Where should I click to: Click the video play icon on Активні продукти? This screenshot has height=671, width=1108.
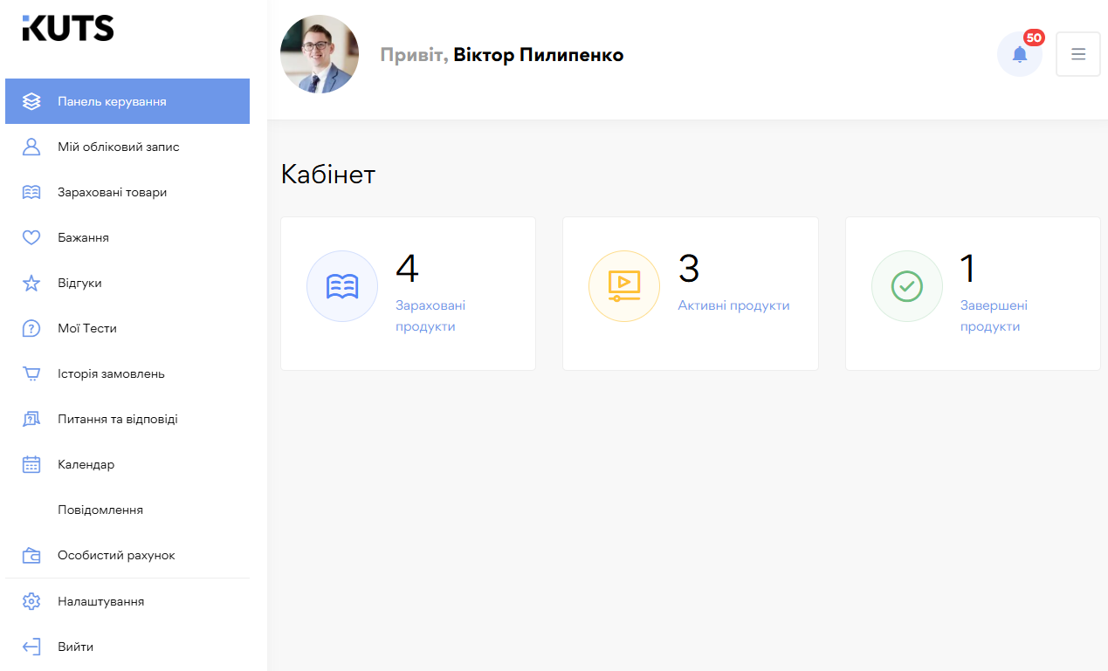point(623,285)
